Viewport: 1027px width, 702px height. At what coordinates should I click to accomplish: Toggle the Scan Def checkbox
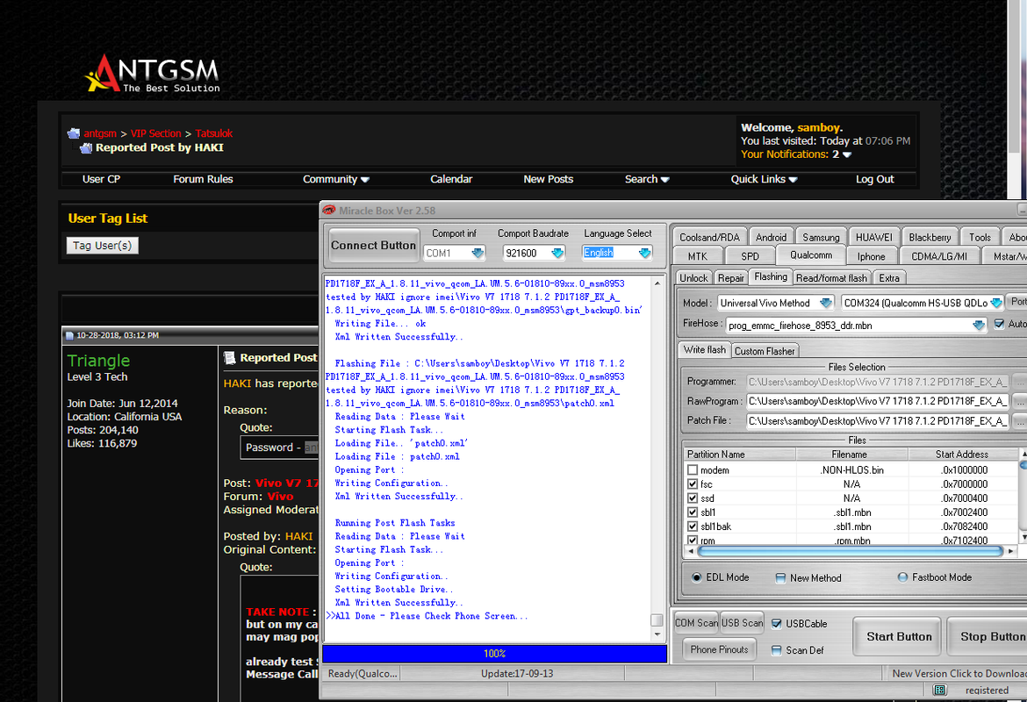[776, 650]
